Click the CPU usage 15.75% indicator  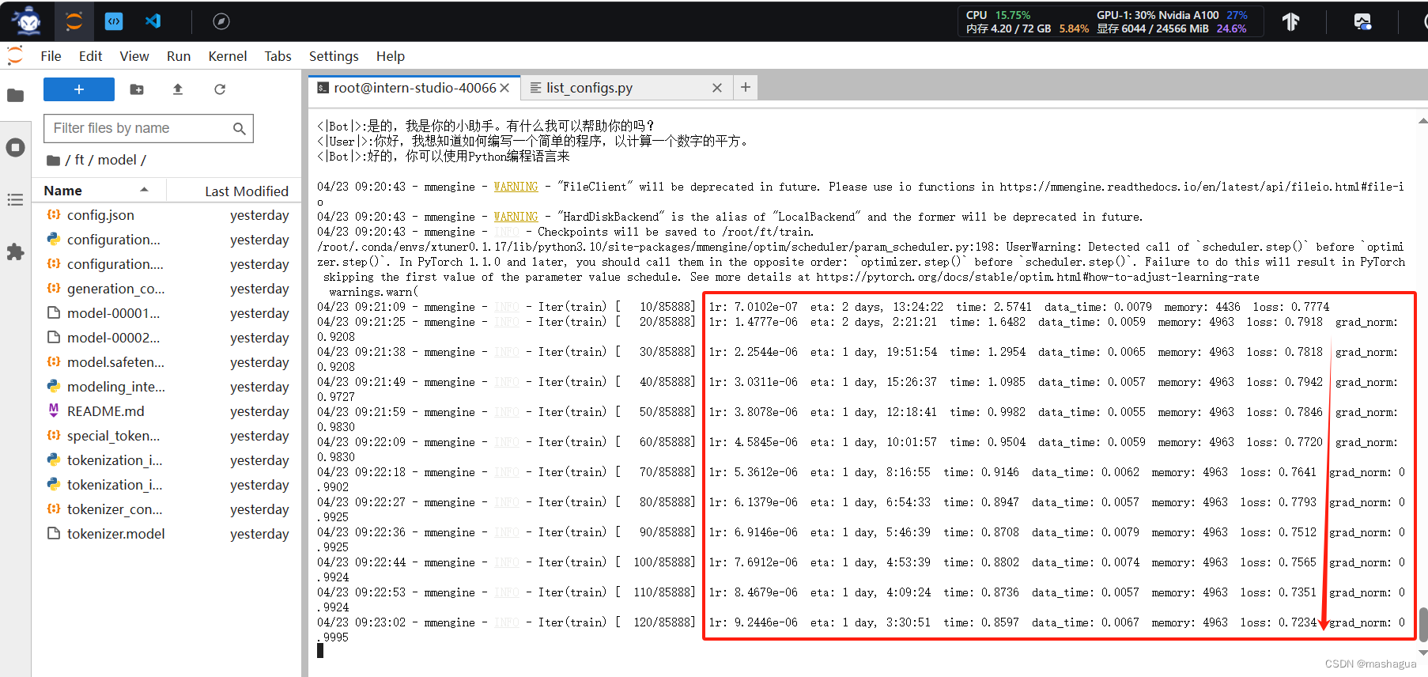(x=998, y=15)
